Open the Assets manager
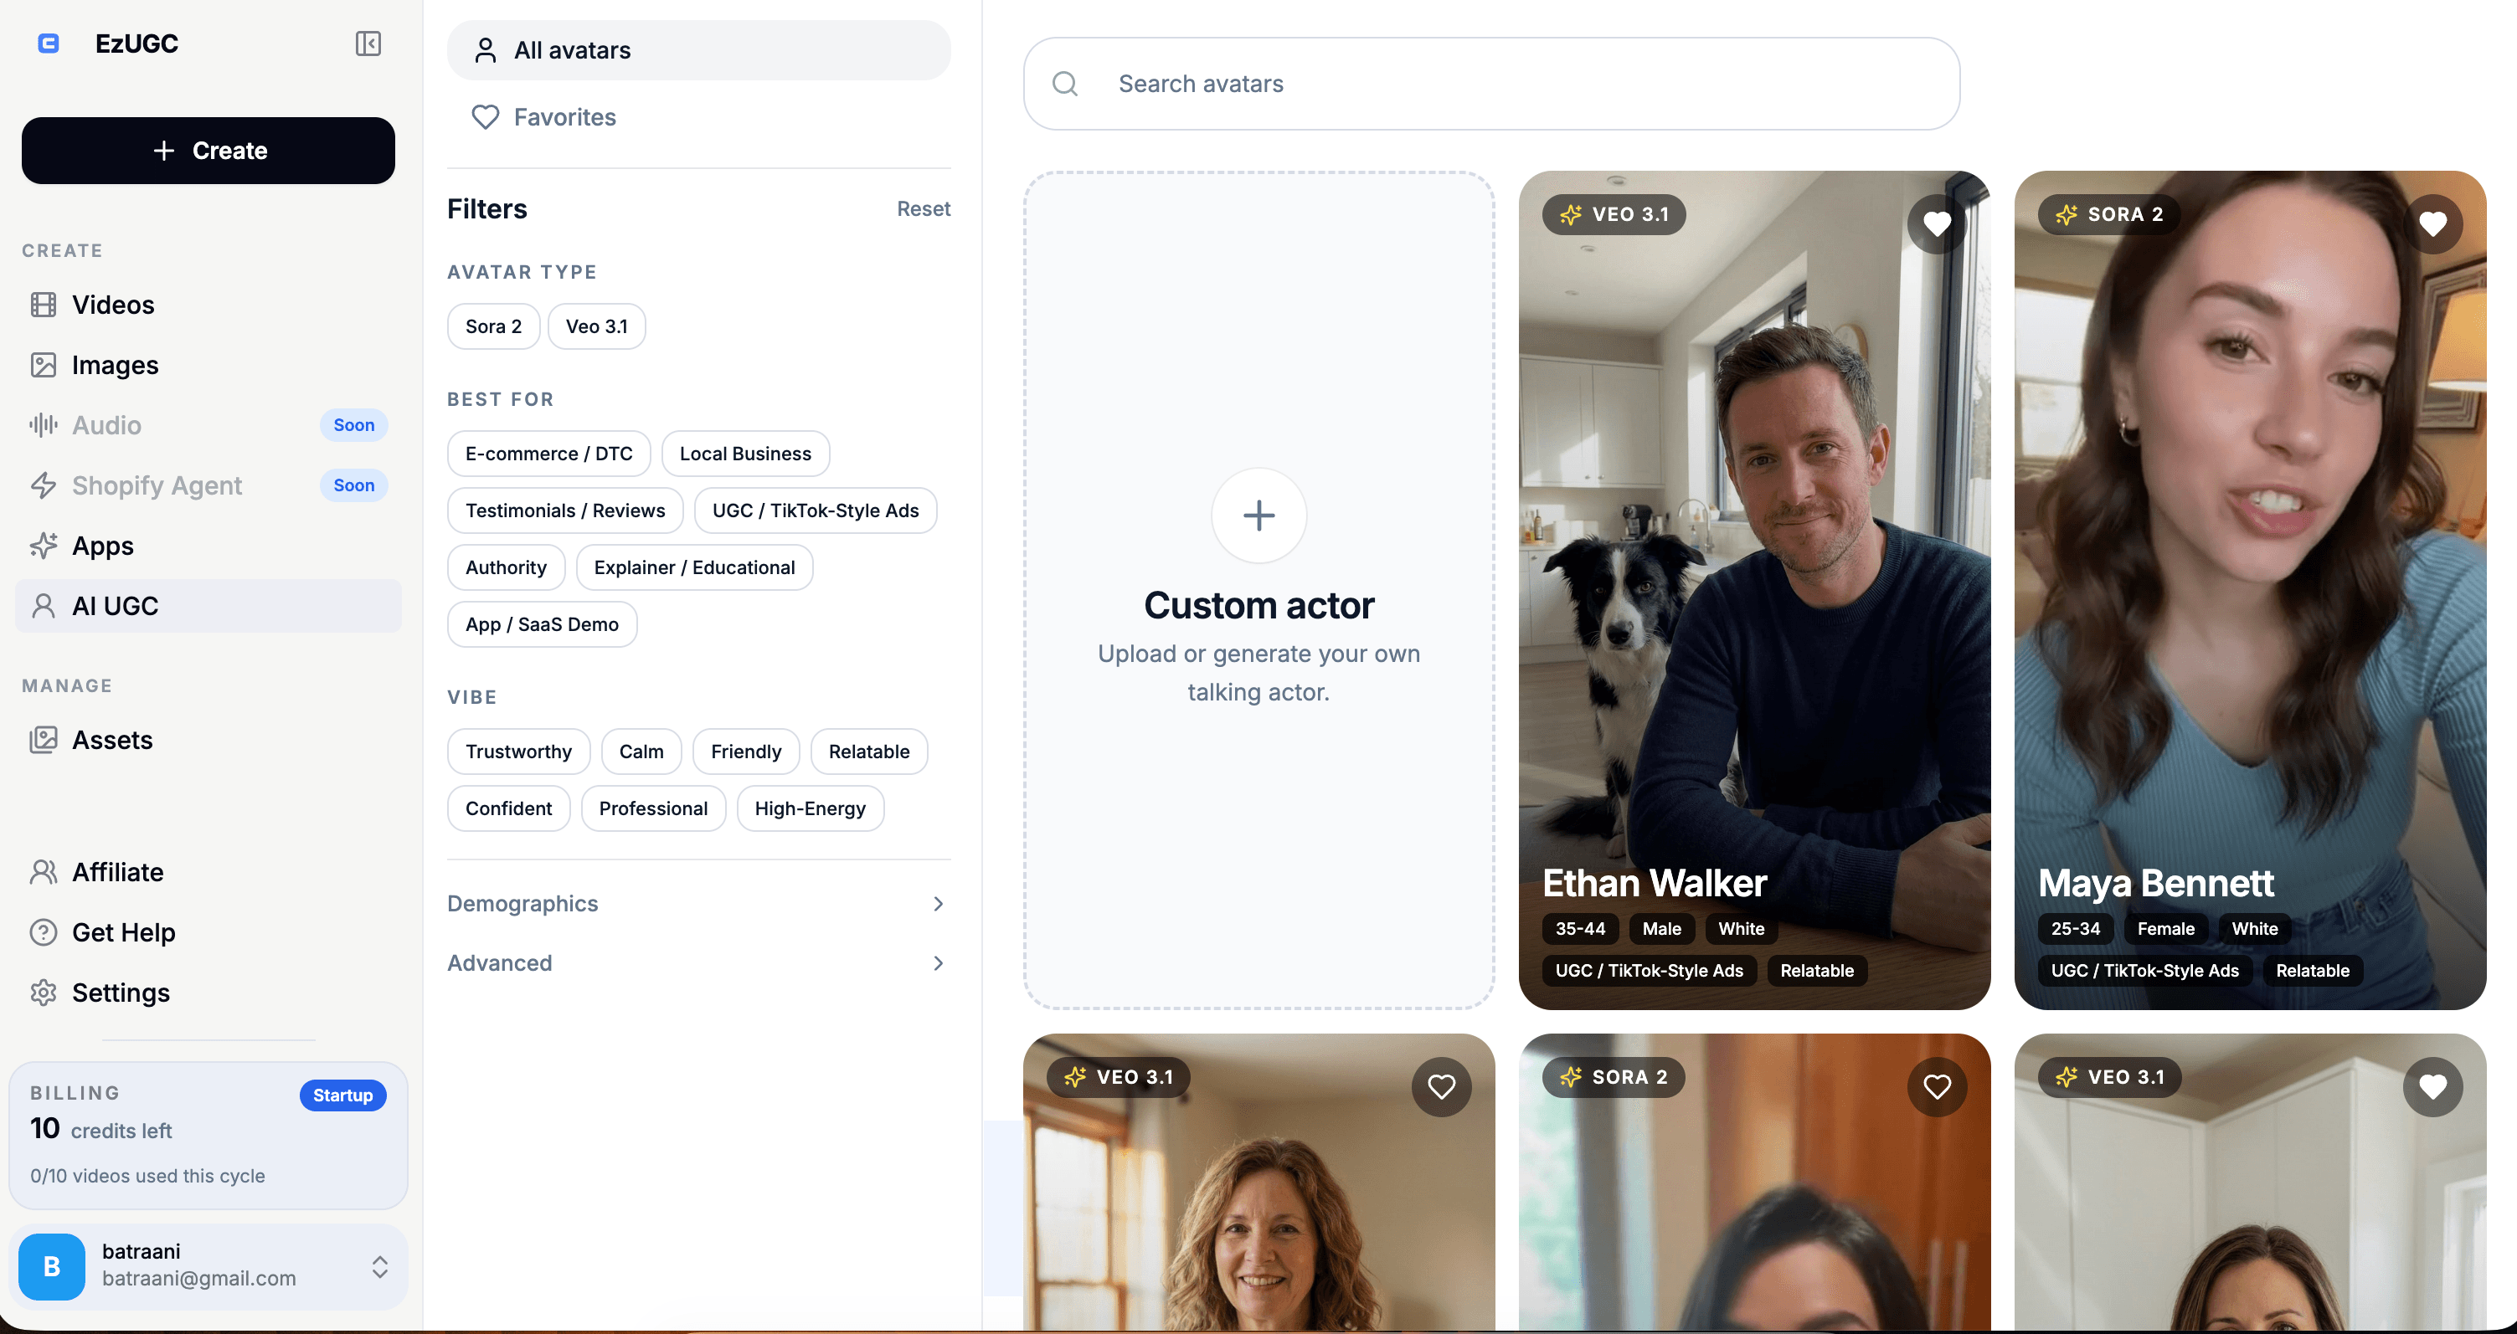 (x=111, y=741)
